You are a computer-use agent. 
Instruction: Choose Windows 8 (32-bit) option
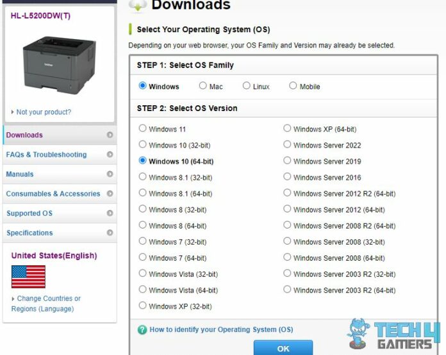point(142,209)
